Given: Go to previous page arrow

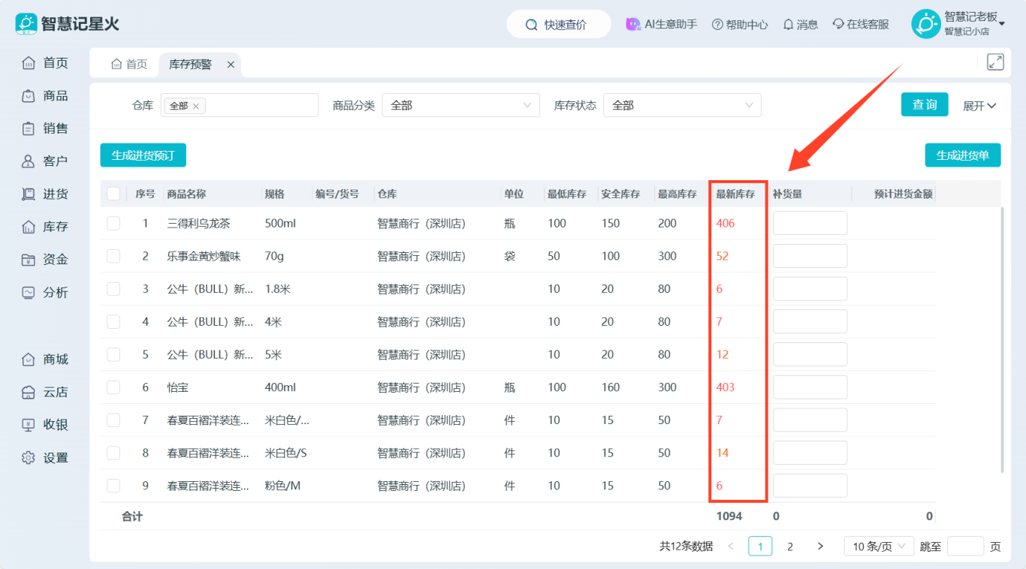Looking at the screenshot, I should click(x=731, y=546).
